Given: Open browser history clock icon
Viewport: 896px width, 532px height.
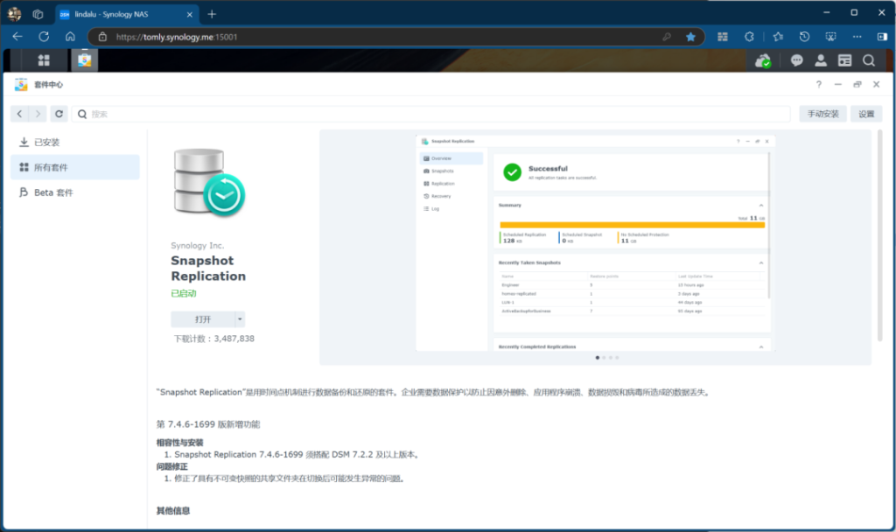Looking at the screenshot, I should (805, 37).
